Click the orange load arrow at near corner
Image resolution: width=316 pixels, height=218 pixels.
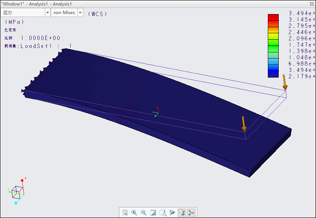(244, 124)
